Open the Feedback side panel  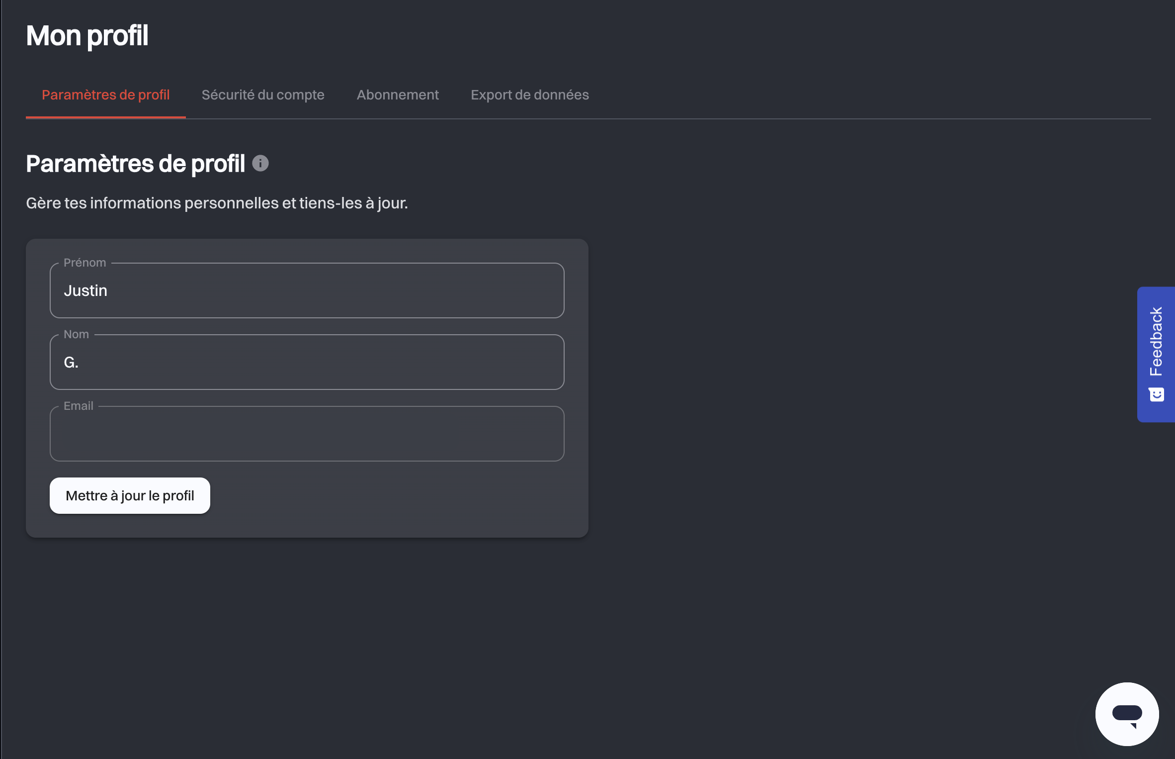(x=1156, y=354)
